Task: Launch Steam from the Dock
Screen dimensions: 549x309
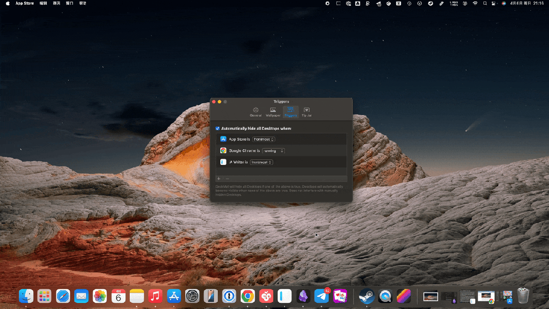Action: click(366, 296)
